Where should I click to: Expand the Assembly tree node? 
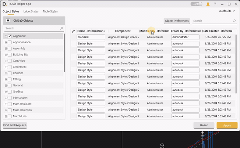click(6, 48)
